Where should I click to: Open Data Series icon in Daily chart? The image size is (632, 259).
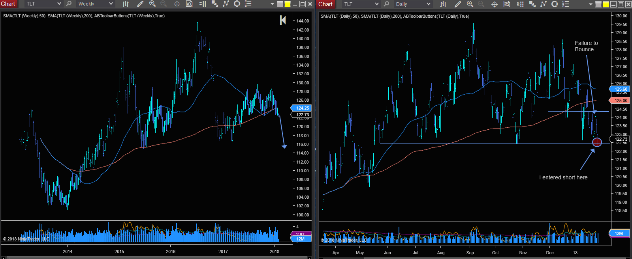pyautogui.click(x=532, y=4)
